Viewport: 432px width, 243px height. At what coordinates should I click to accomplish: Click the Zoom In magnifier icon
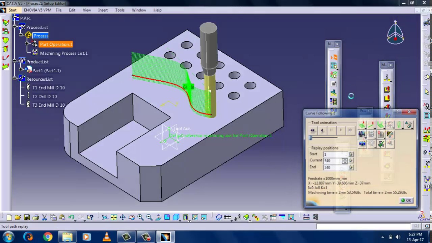[x=140, y=217]
